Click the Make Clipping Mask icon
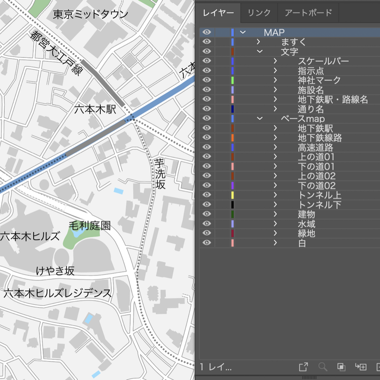 [x=342, y=367]
